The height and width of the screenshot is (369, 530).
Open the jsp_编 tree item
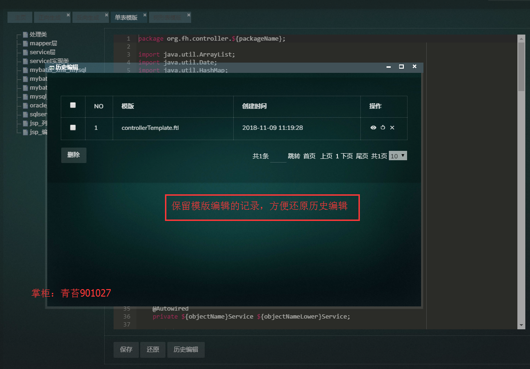click(x=38, y=132)
